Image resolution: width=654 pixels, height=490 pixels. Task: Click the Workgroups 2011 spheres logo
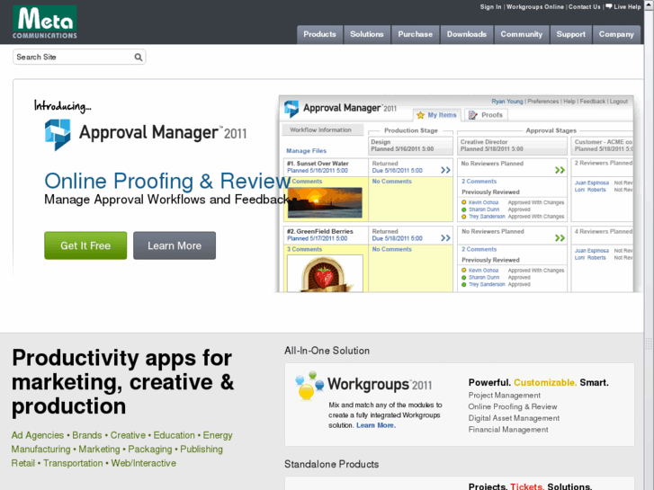tap(309, 386)
